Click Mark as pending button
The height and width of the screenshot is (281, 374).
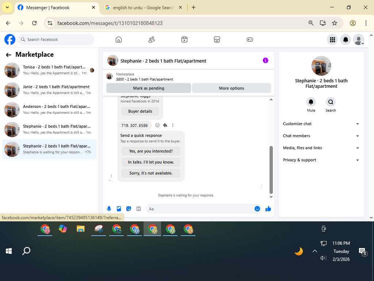(x=149, y=88)
